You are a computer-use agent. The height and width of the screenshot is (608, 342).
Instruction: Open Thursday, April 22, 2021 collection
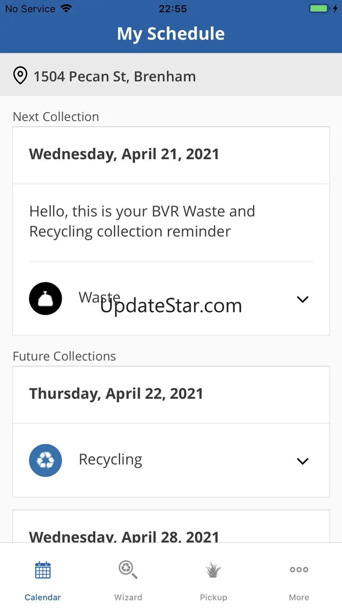116,394
